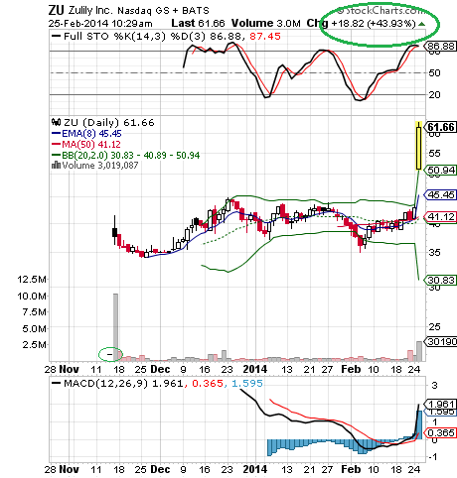Select the ZU ticker symbol in header
This screenshot has height=478, width=457.
pos(56,10)
